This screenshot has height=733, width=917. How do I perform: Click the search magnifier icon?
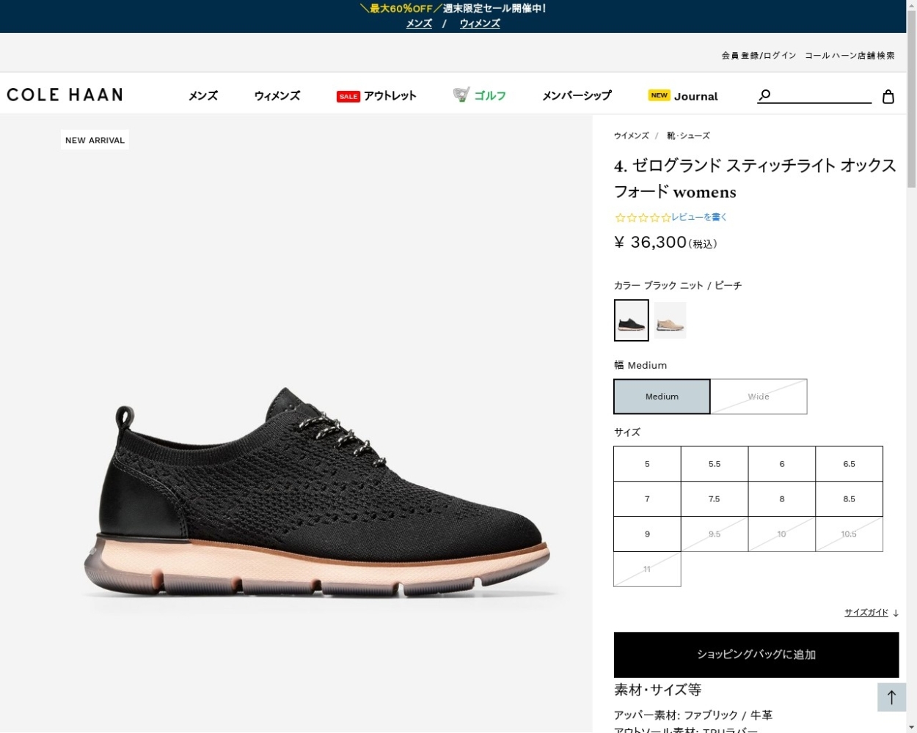pyautogui.click(x=764, y=95)
